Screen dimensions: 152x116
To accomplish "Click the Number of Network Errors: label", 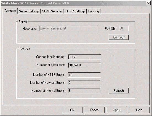I will [x=47, y=83].
